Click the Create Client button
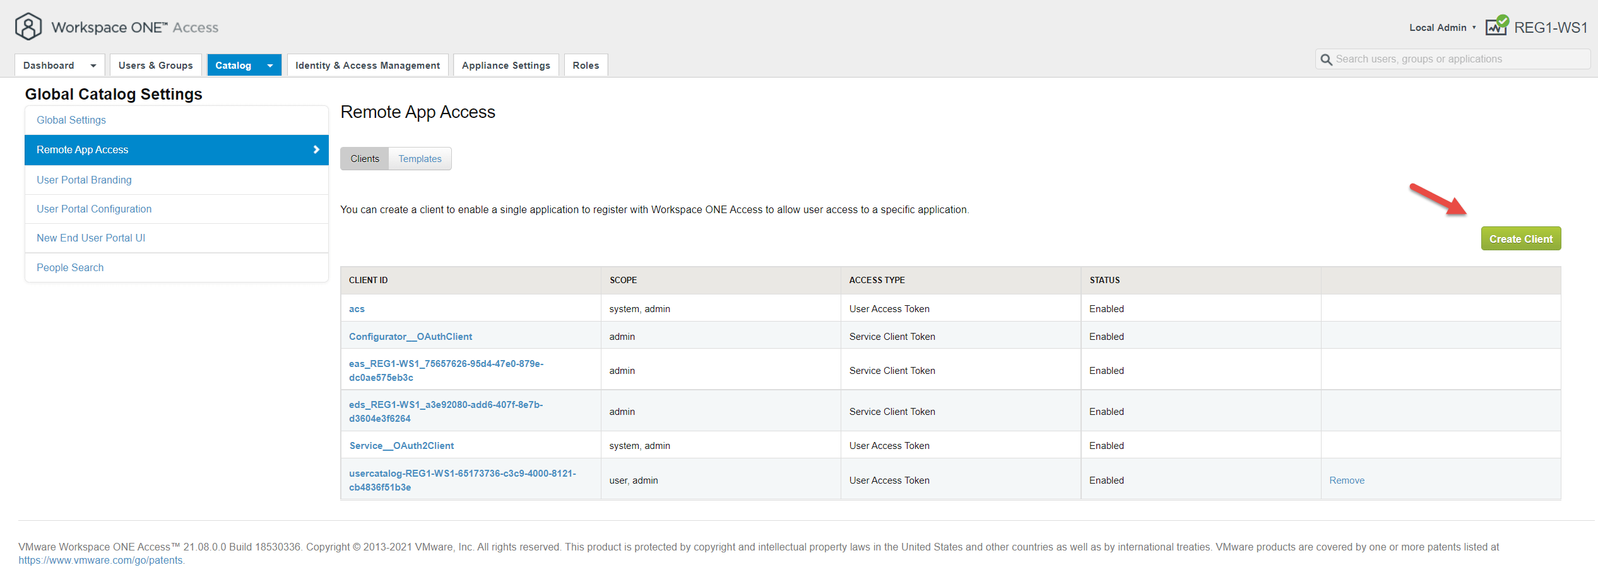The height and width of the screenshot is (582, 1598). click(x=1521, y=239)
